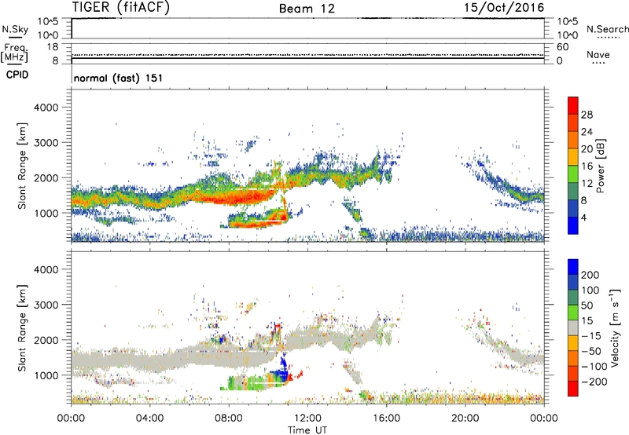Click the 60 tick on Nave axis
629x435 pixels.
(562, 47)
